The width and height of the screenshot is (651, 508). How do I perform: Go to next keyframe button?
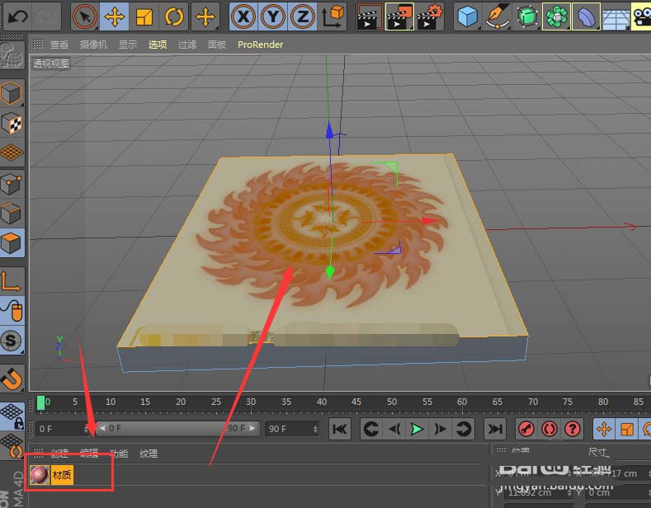(463, 429)
